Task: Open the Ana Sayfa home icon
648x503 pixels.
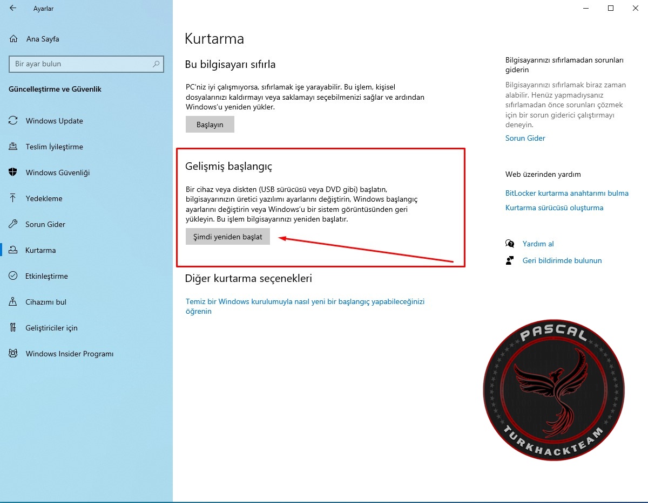Action: pyautogui.click(x=13, y=39)
